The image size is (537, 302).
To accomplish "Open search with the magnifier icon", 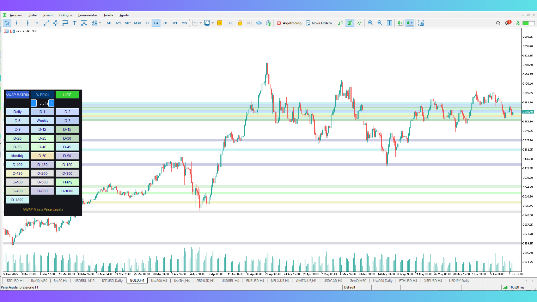I will [498, 23].
